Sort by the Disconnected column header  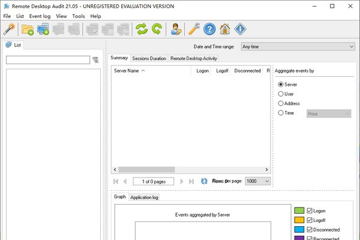click(x=247, y=71)
